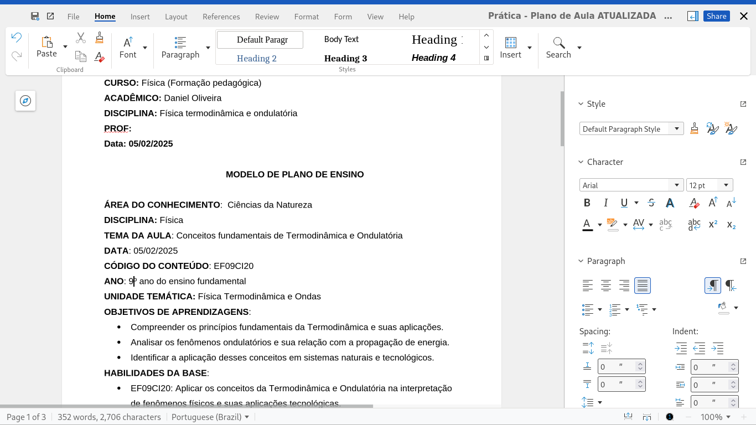Collapse the Paragraph section in sidebar

(581, 261)
